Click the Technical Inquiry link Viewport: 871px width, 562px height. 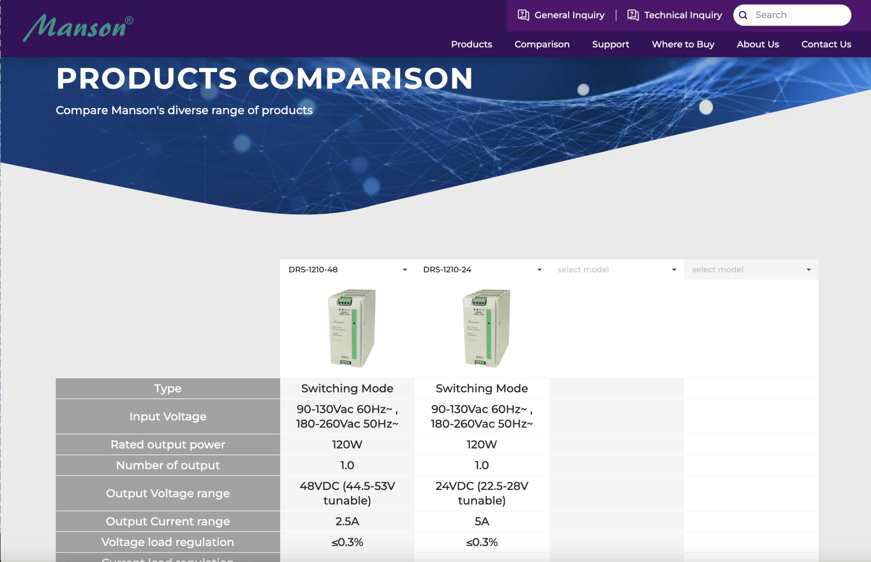click(x=683, y=15)
